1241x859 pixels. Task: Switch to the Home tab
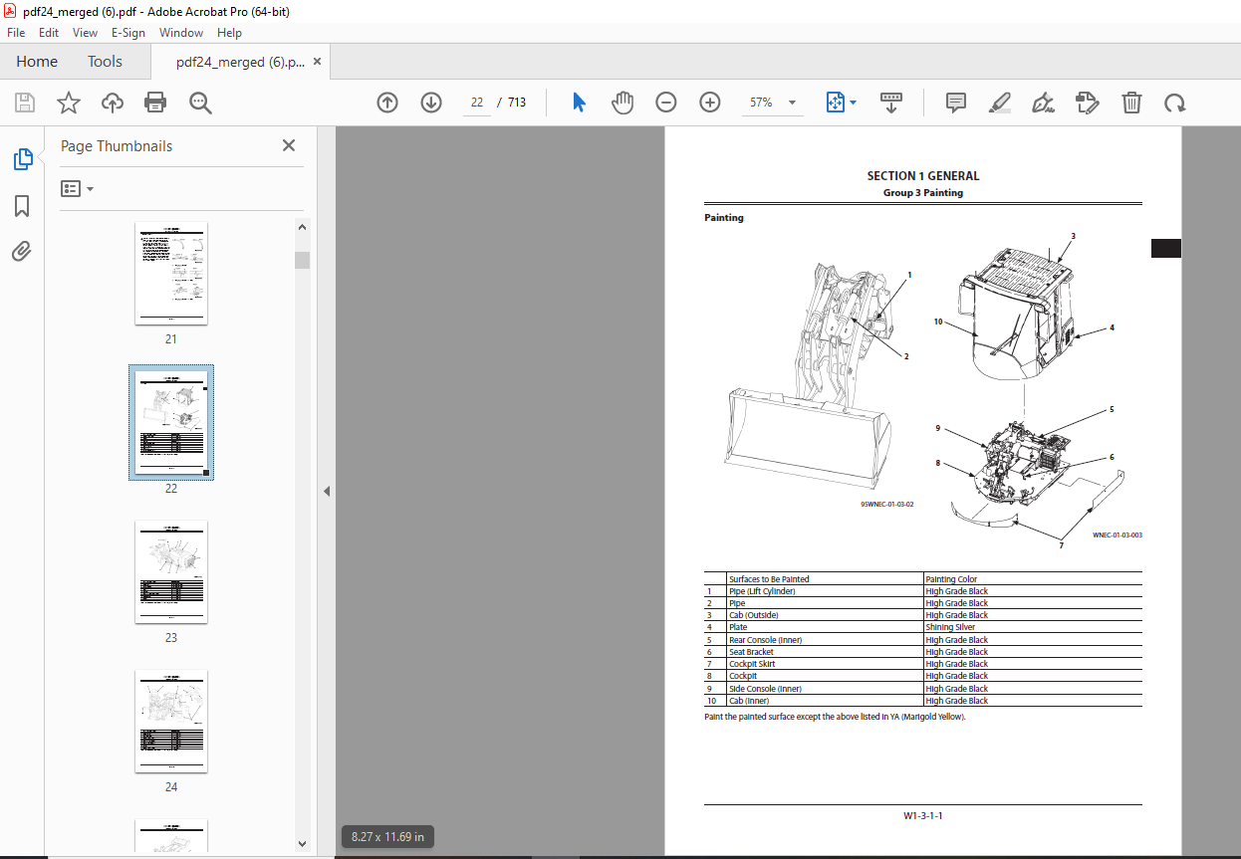(37, 62)
